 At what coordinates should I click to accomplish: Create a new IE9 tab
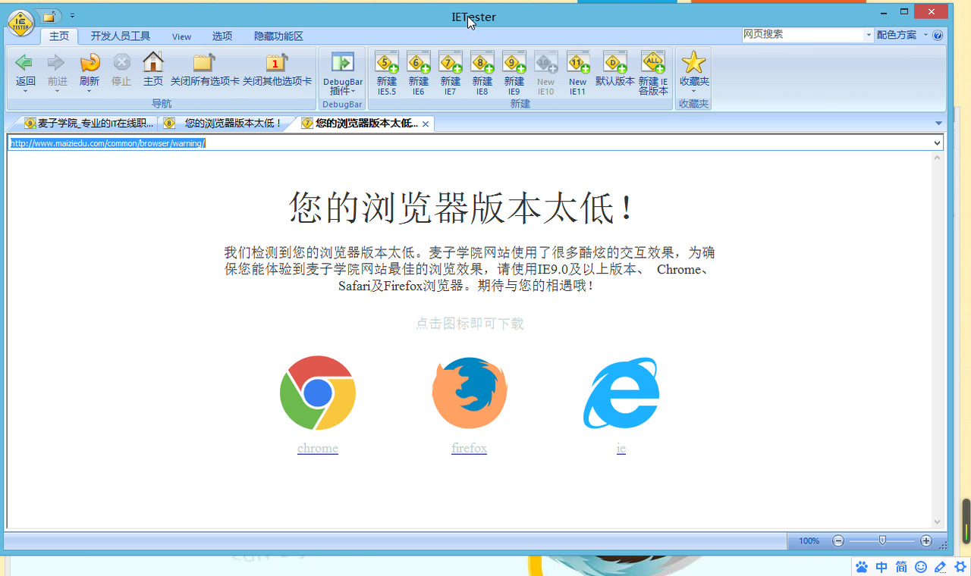514,63
